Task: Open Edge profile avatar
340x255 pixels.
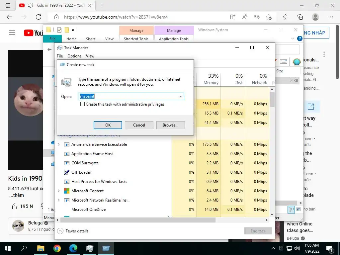Action: [315, 17]
